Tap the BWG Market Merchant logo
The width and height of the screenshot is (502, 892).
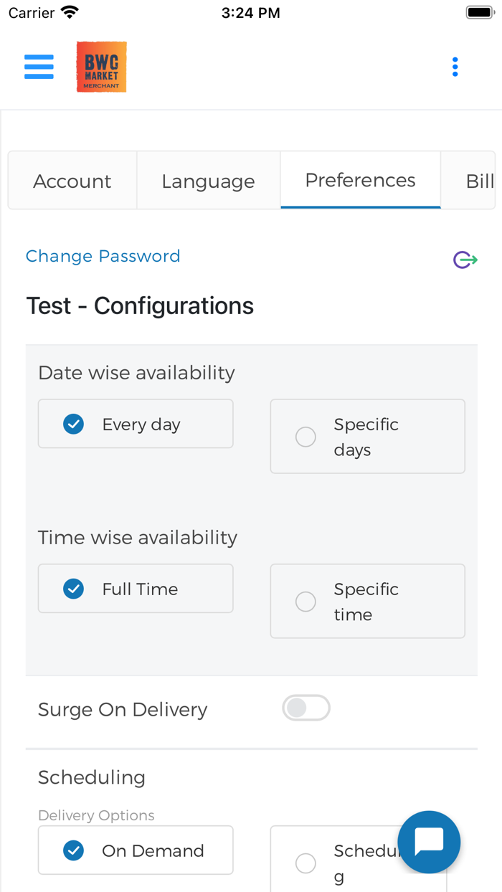[101, 67]
